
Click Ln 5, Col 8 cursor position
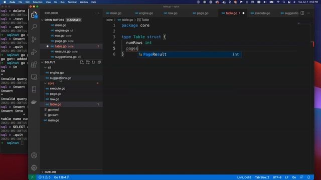[244, 177]
